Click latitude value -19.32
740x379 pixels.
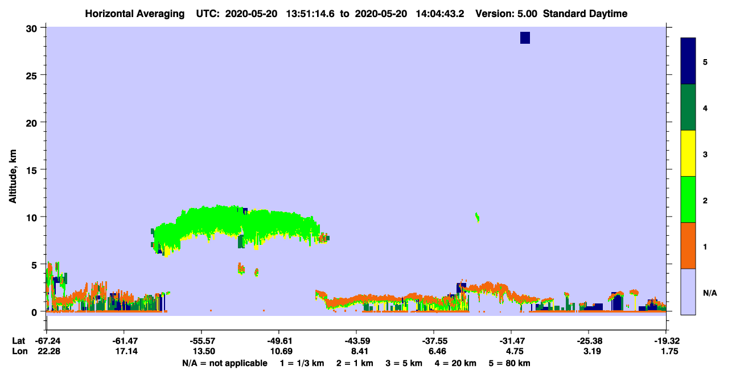(666, 341)
